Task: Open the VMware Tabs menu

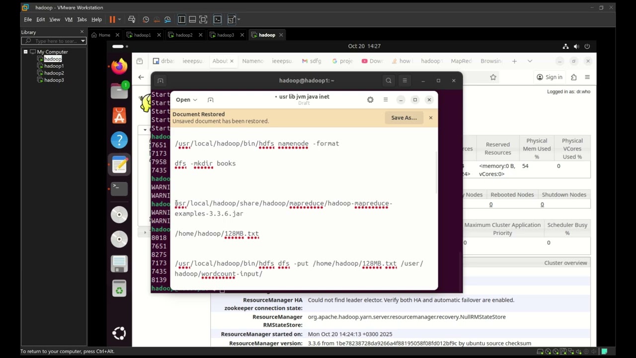Action: 82,19
